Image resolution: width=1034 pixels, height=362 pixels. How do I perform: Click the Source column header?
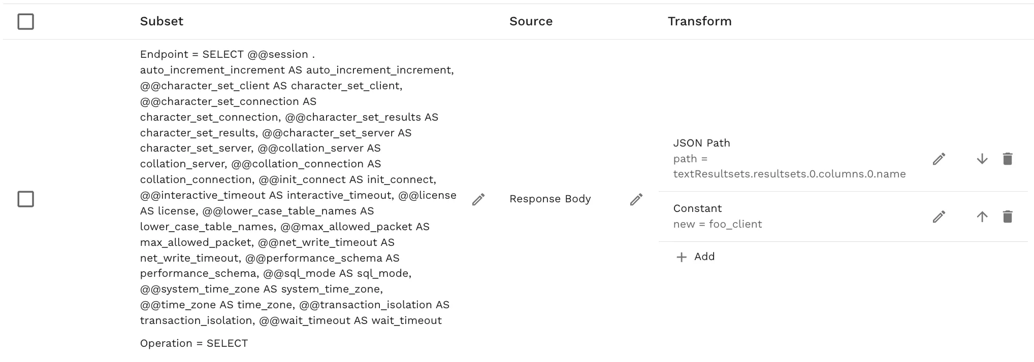coord(531,21)
